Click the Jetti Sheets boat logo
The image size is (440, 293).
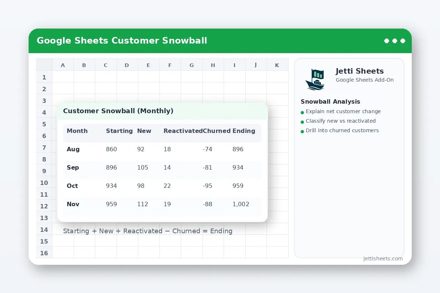[315, 80]
